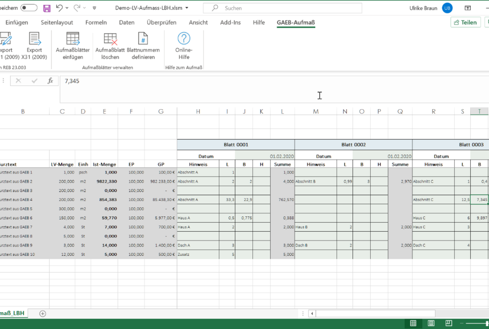
Task: Expand the Undo history dropdown arrow
Action: 67,8
